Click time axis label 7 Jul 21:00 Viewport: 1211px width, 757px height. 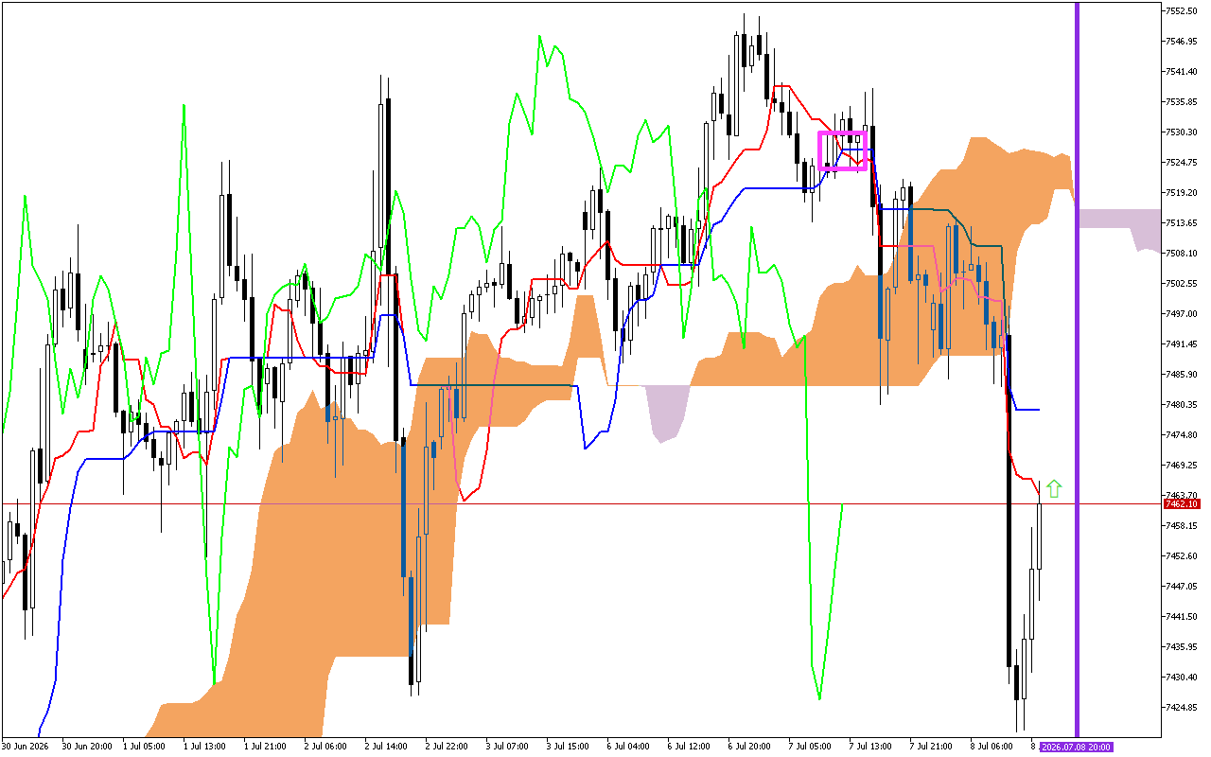tap(933, 747)
